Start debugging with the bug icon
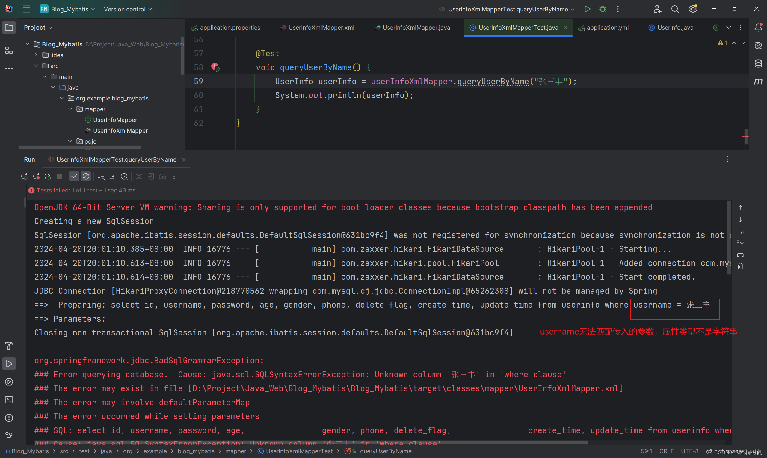The image size is (767, 458). tap(602, 9)
